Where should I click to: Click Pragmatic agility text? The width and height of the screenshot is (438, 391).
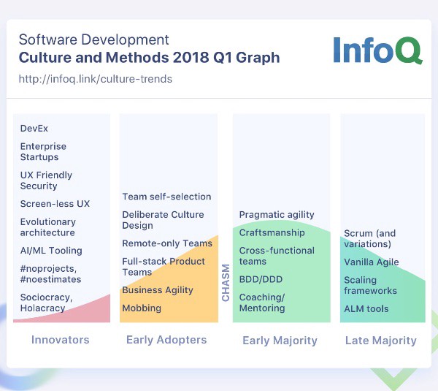(x=277, y=215)
